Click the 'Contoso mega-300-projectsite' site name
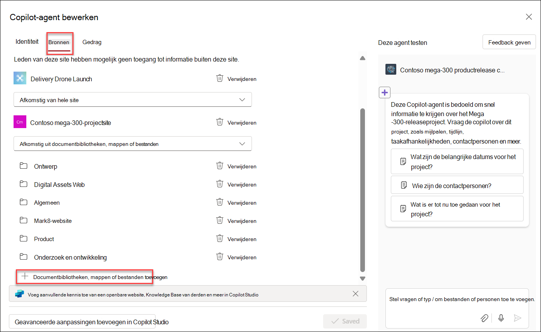 tap(70, 123)
